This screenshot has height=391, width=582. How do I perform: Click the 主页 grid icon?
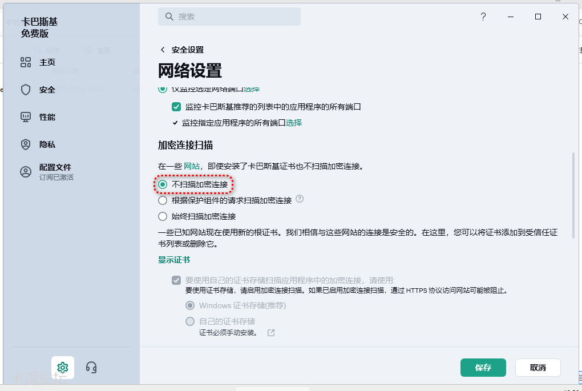[x=26, y=62]
